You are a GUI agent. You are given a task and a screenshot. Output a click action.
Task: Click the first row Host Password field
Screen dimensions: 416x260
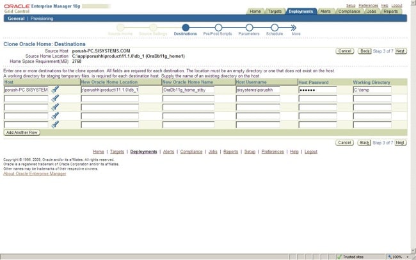click(317, 90)
